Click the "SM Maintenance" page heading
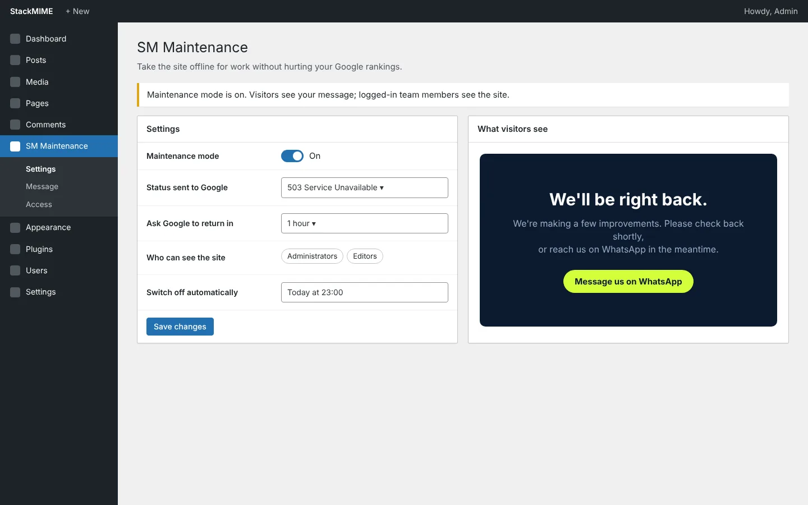 pyautogui.click(x=192, y=47)
